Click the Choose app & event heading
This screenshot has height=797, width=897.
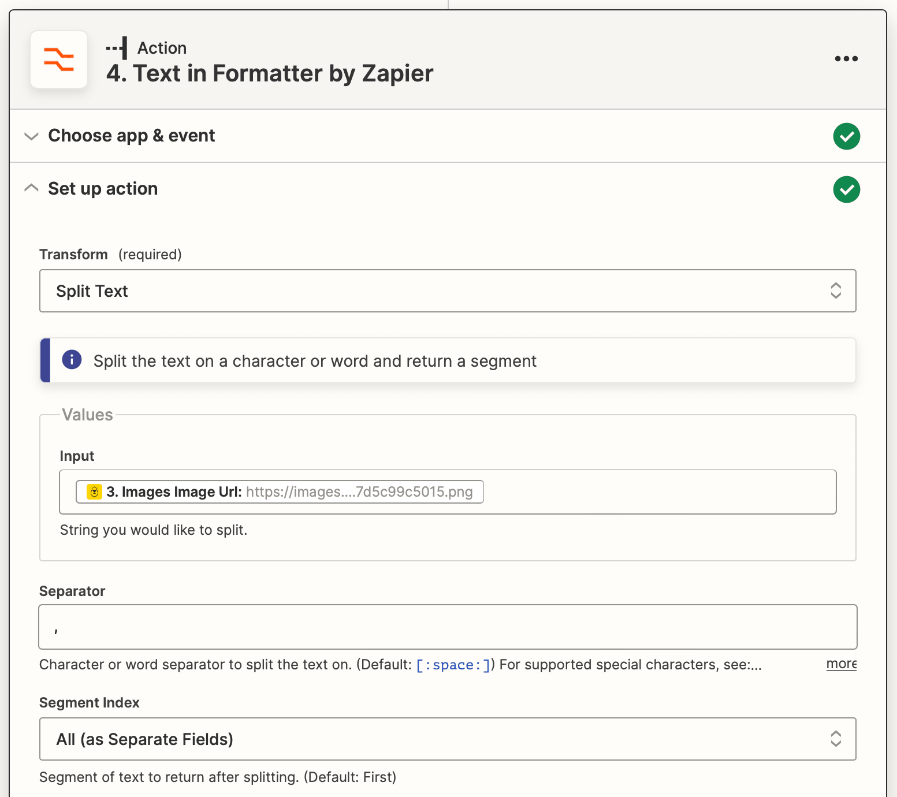pos(132,136)
